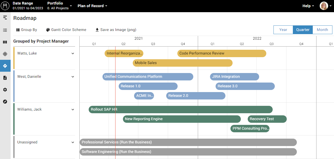Click the Williams, Jack manager name
334x159 pixels.
[29, 110]
